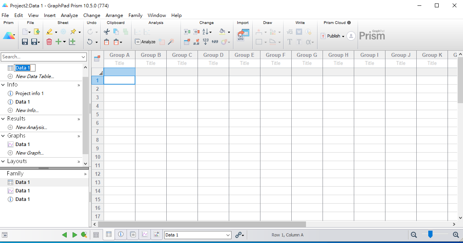Click the cut scissors icon

107,32
